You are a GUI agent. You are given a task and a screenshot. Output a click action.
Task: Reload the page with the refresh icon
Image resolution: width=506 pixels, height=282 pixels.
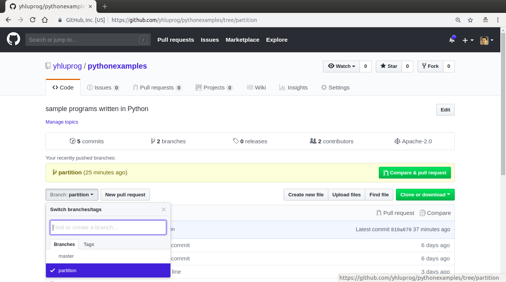point(33,20)
